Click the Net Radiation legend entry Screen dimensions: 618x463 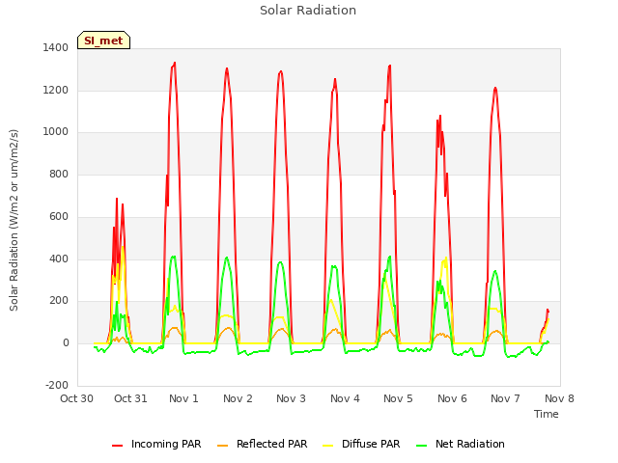click(461, 444)
